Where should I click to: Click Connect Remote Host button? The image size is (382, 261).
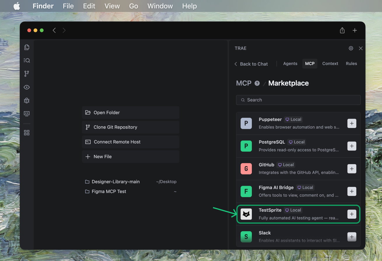coord(131,142)
